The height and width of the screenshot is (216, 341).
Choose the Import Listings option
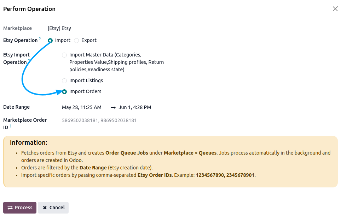(64, 81)
